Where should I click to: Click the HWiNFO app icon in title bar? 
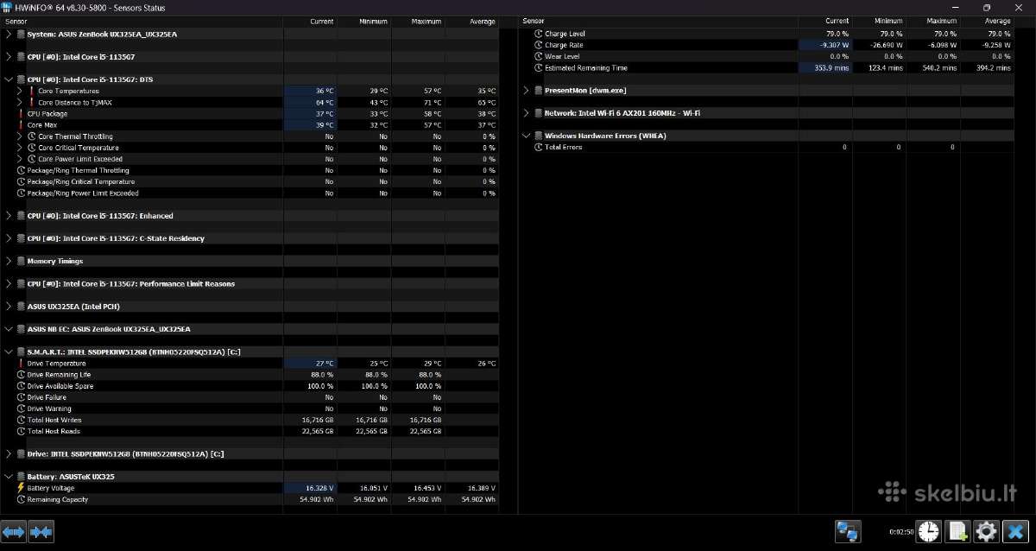[x=8, y=7]
